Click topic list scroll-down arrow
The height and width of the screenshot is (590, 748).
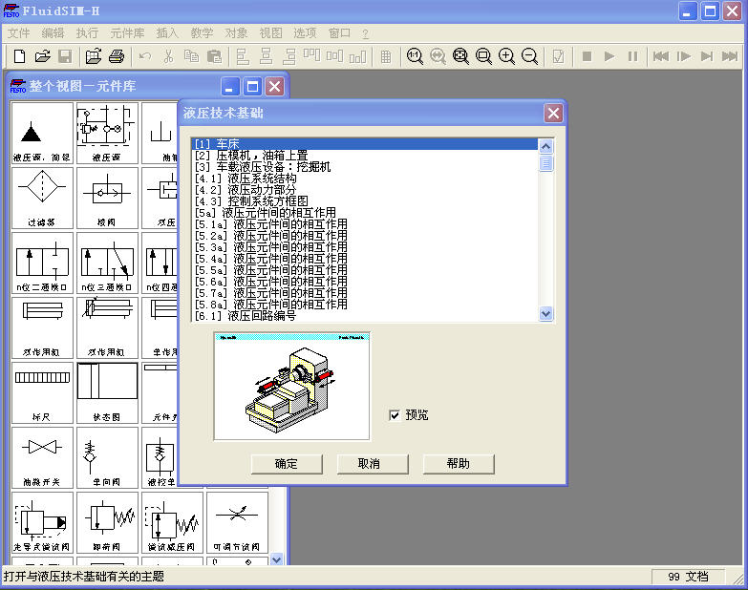click(545, 313)
